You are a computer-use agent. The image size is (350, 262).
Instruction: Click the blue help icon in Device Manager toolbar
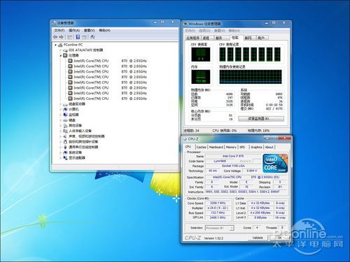[x=78, y=37]
